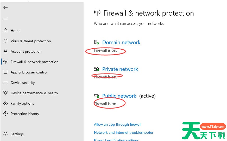Click the Protection history clock icon

click(x=5, y=113)
